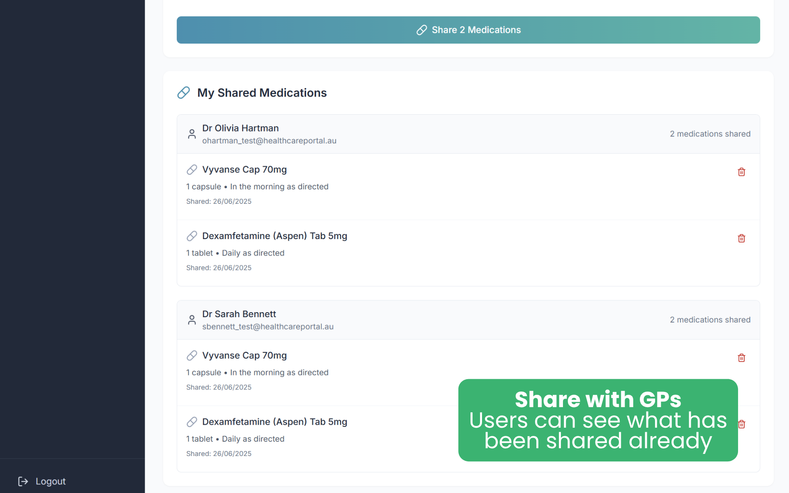789x493 pixels.
Task: Click the pill icon next to Hartman's Dexamfetamine
Action: pos(192,236)
